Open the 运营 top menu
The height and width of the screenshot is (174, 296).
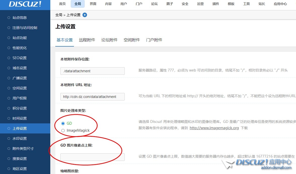(x=200, y=4)
